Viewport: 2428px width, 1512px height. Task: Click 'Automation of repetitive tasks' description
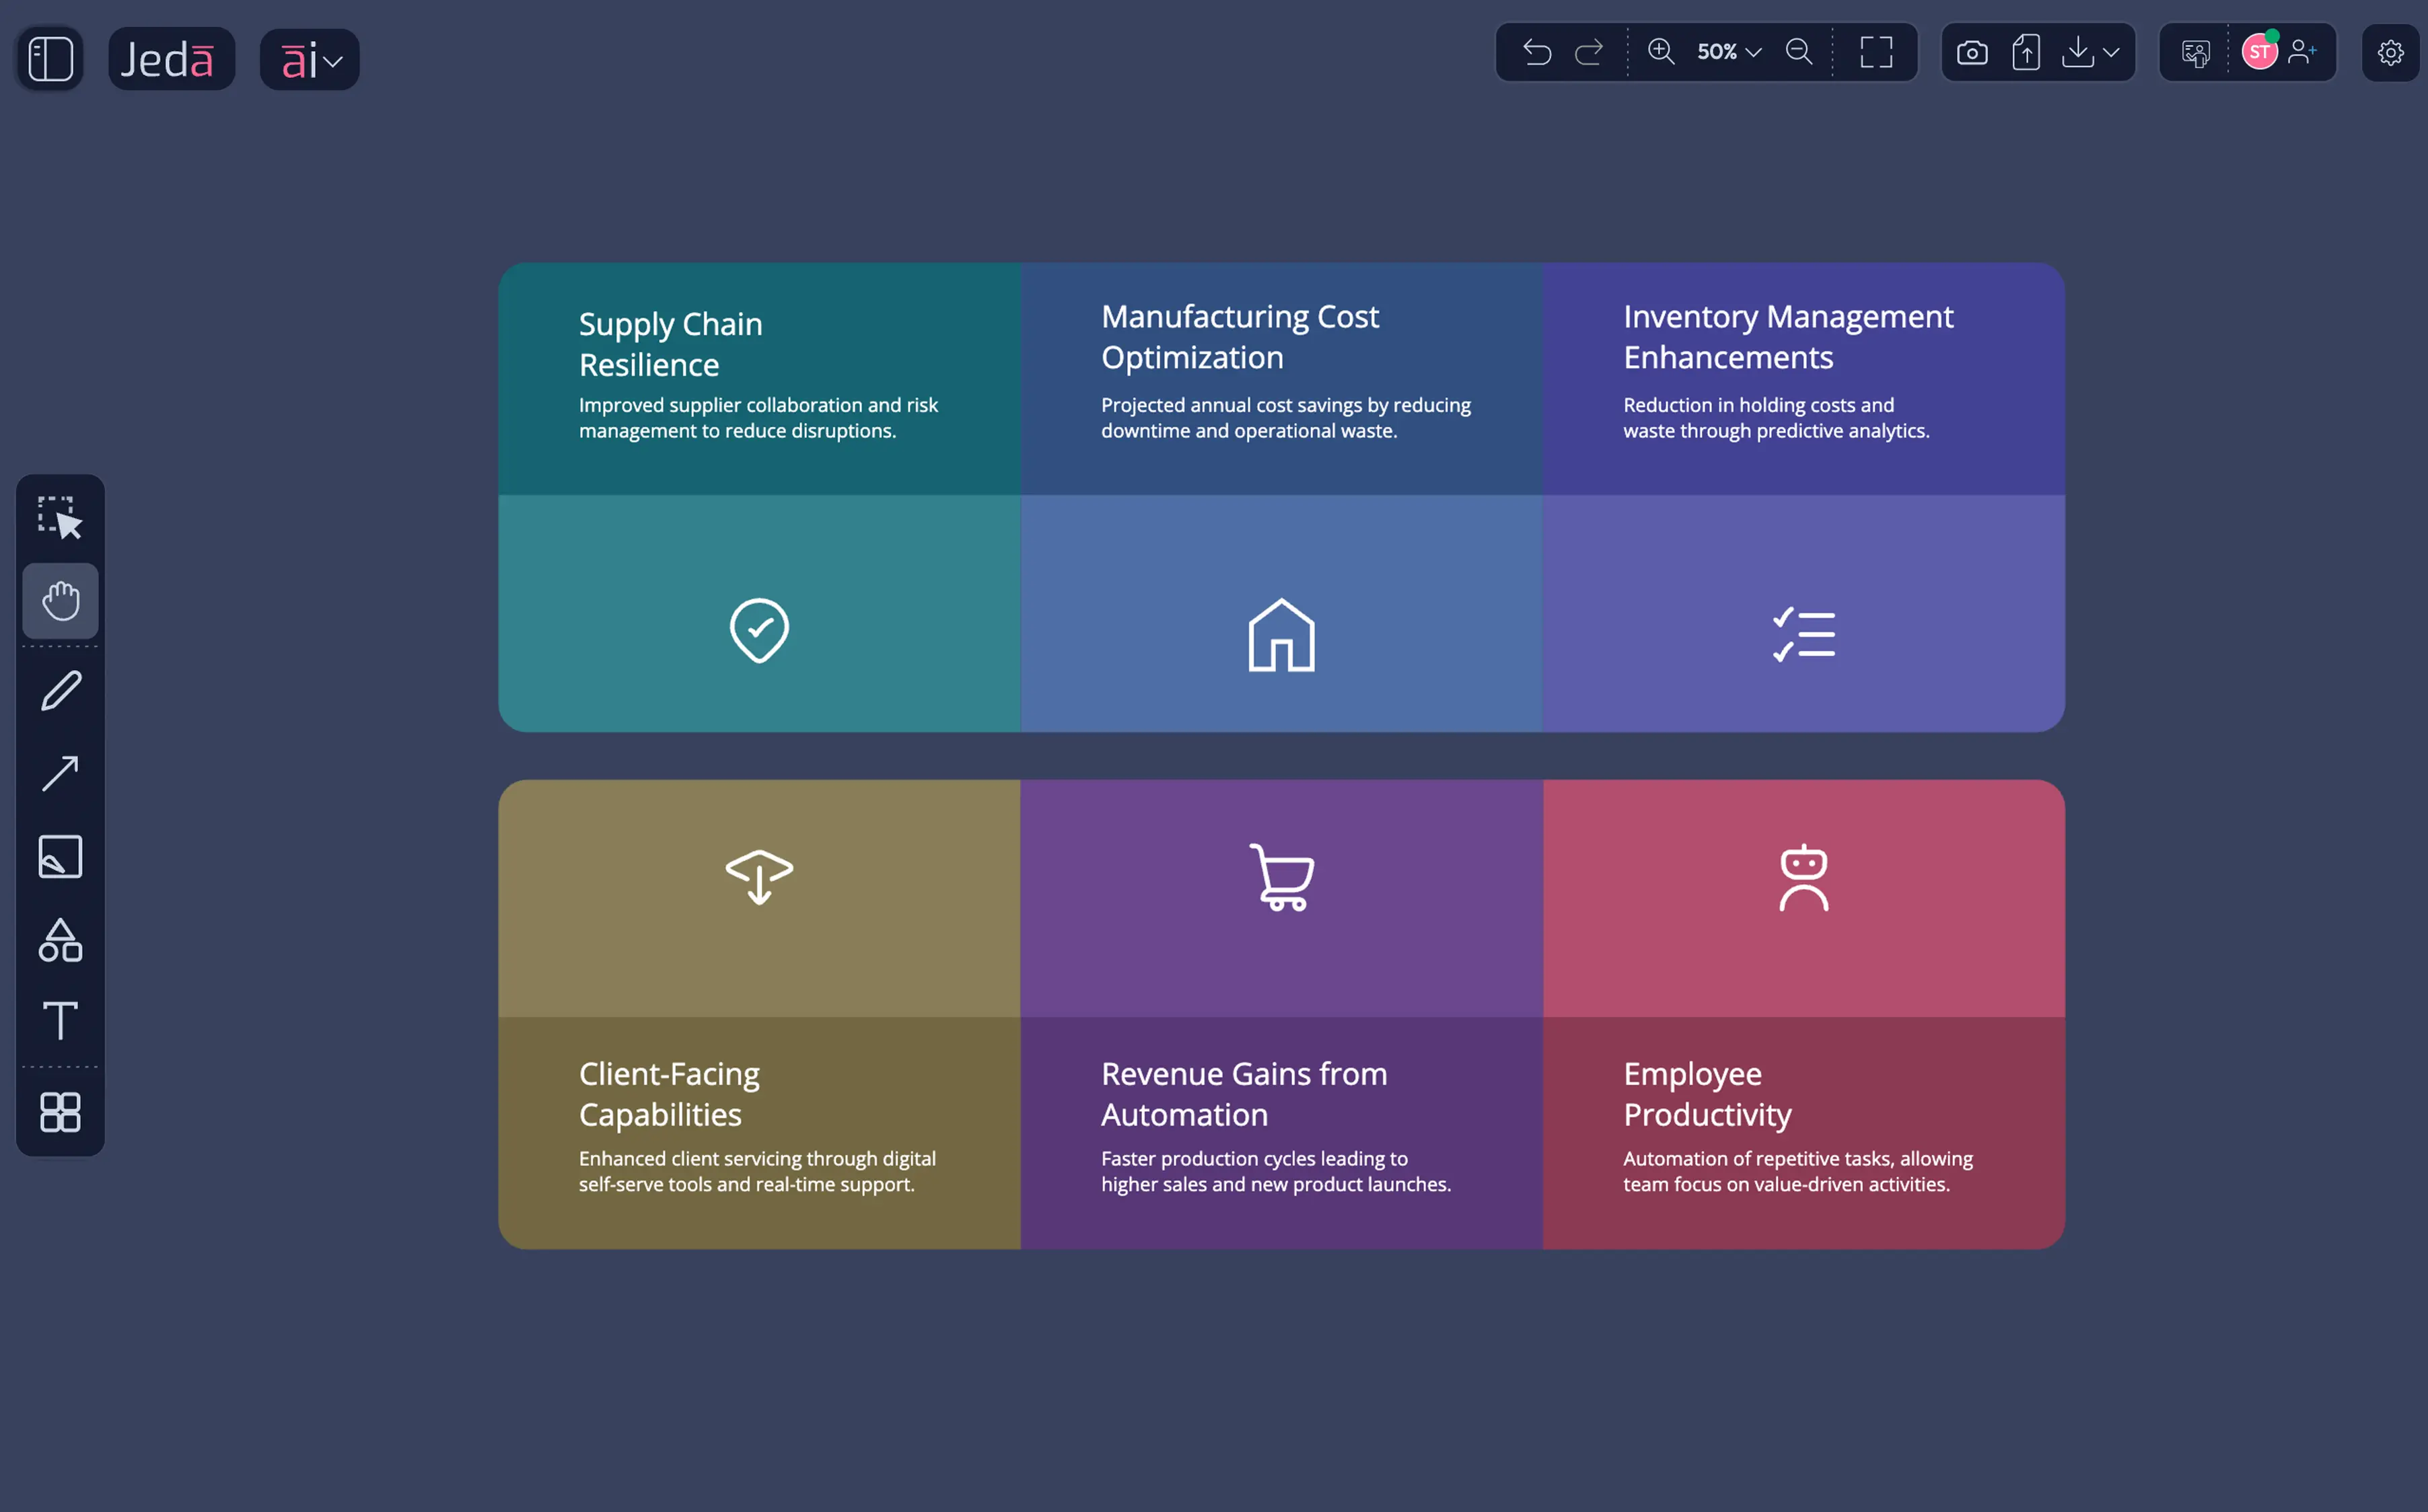[1797, 1171]
